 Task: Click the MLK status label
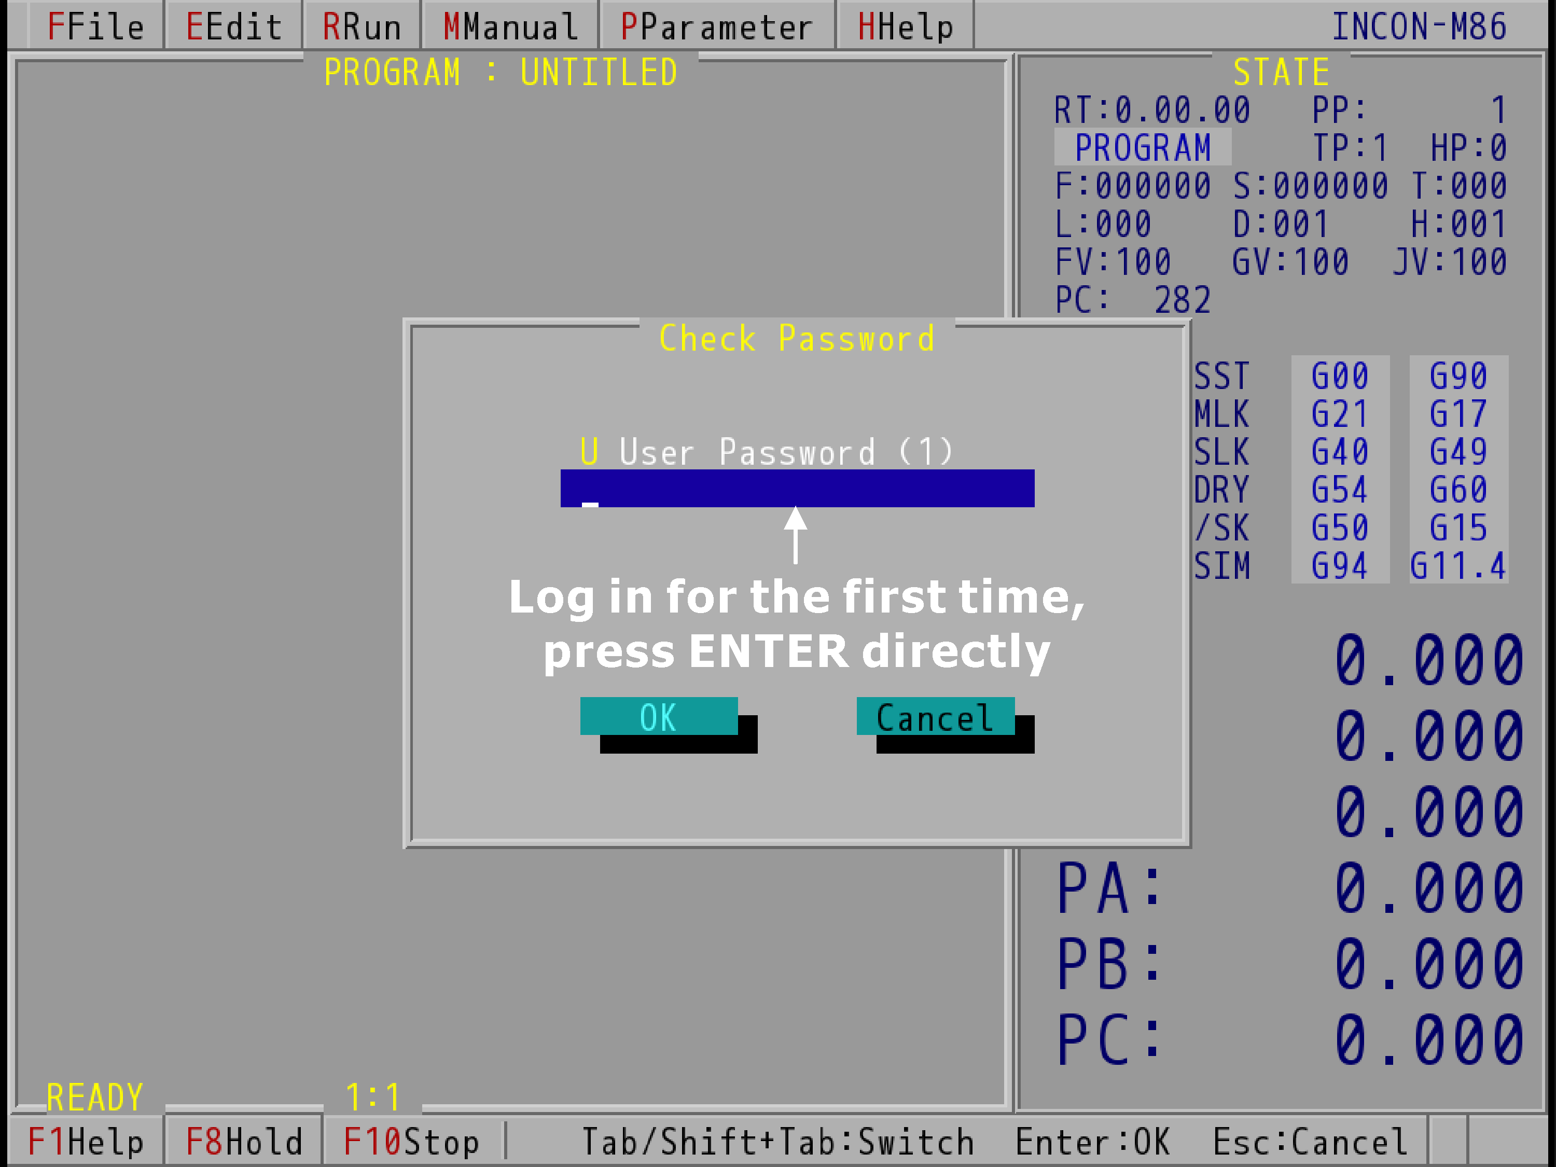pos(1222,413)
